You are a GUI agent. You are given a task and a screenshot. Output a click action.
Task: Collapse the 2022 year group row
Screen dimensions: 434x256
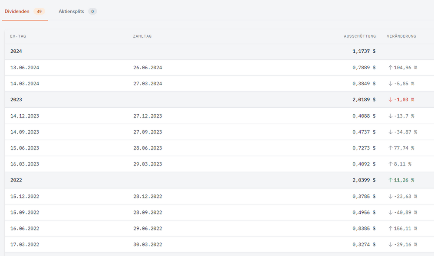pos(16,180)
